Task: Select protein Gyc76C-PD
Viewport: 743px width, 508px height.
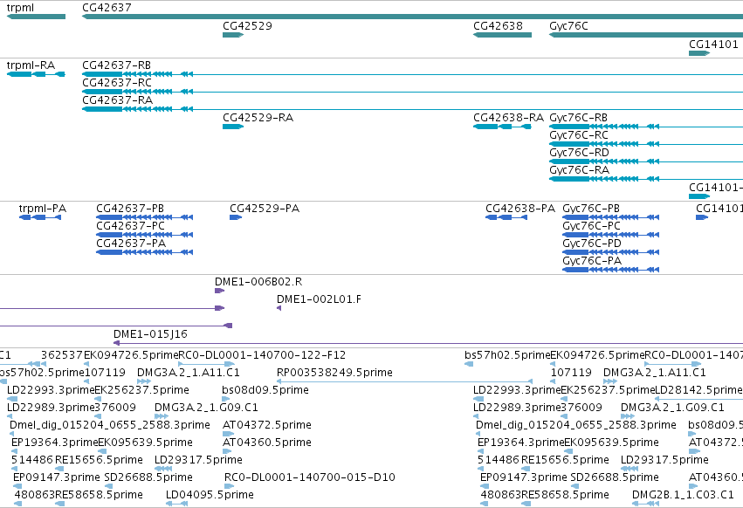Action: pyautogui.click(x=592, y=244)
